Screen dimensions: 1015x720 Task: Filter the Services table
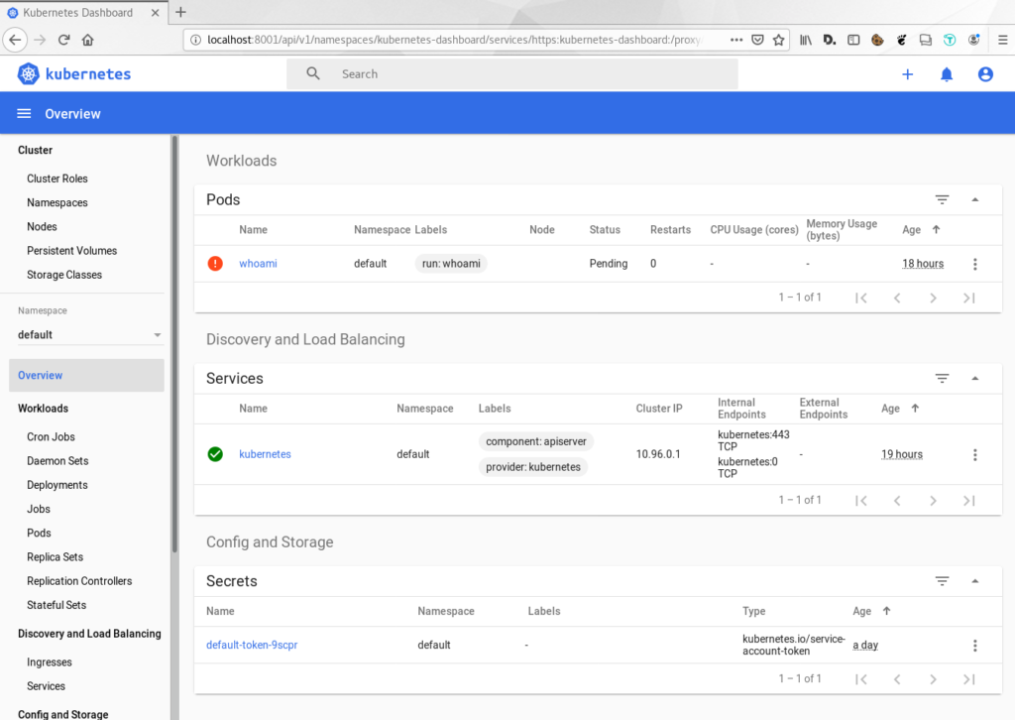coord(942,378)
